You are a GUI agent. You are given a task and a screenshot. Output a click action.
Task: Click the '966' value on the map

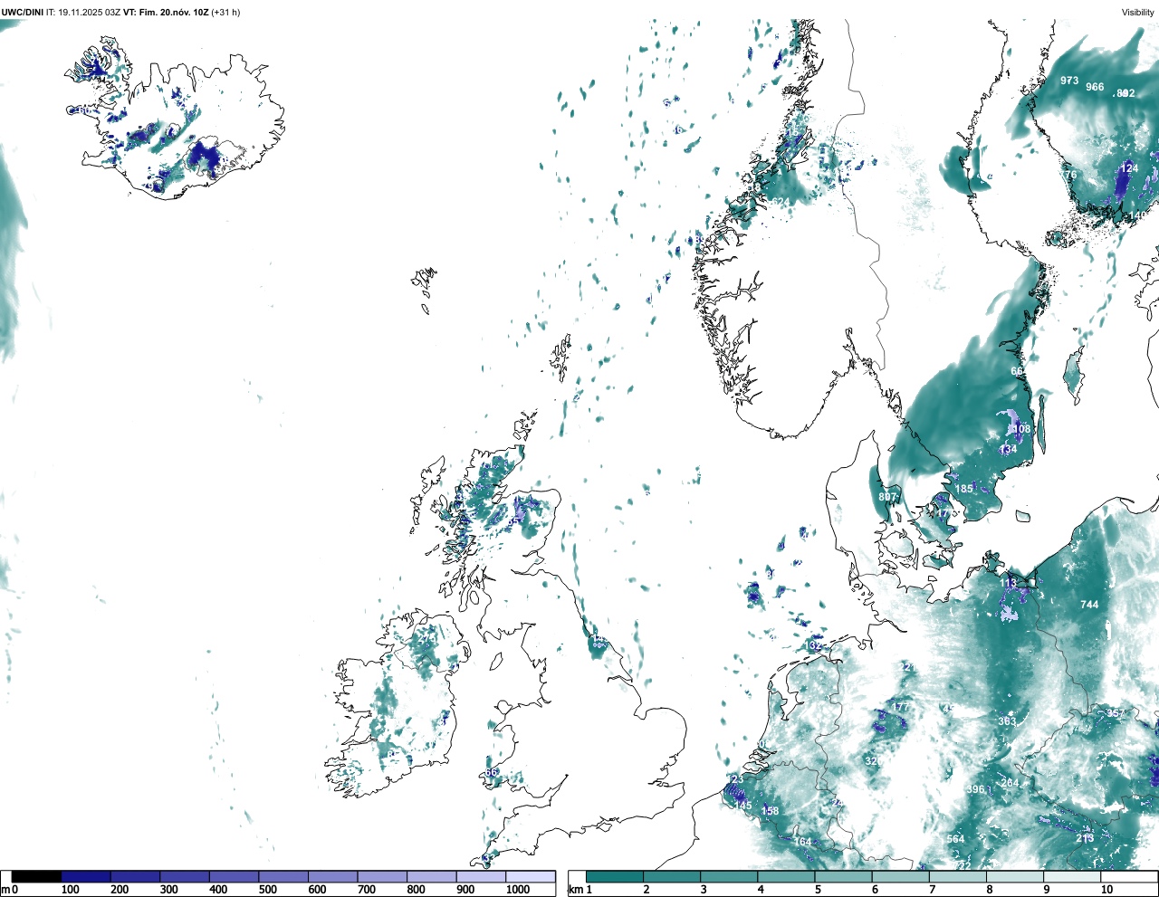point(1095,87)
